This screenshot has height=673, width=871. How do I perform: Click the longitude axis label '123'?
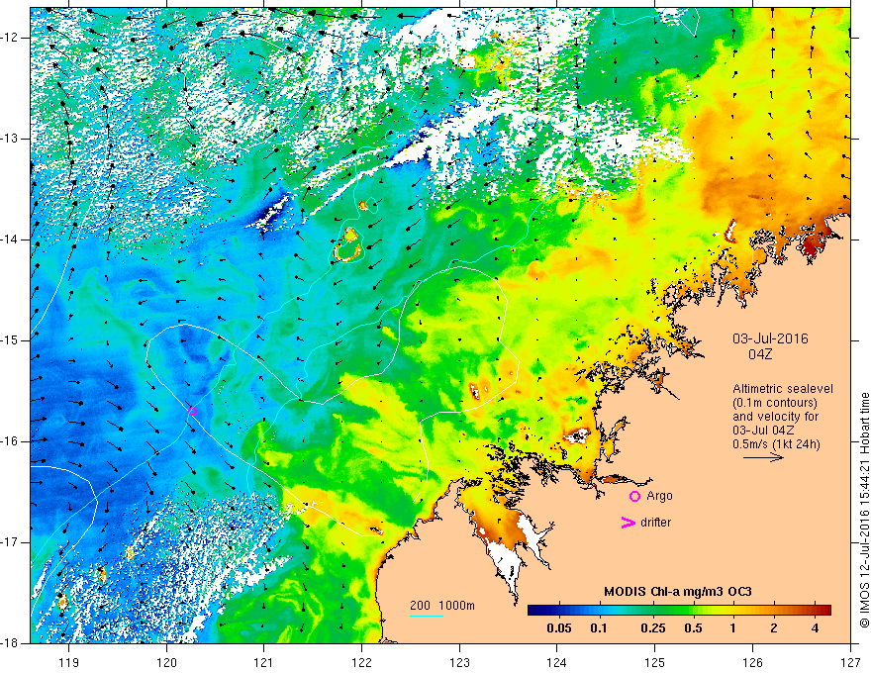(x=459, y=662)
